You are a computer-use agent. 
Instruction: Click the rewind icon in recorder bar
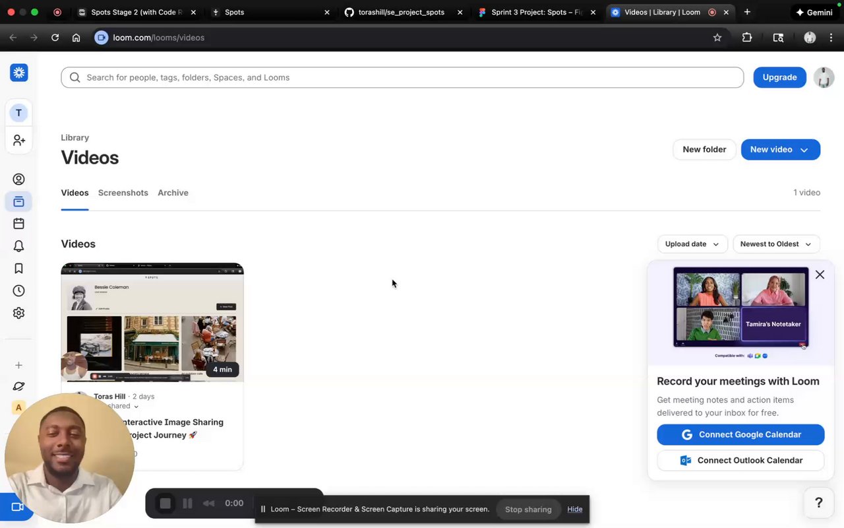[208, 504]
